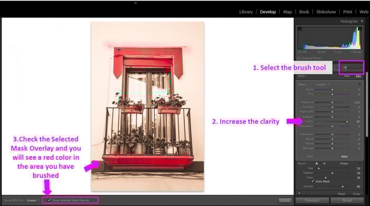Image resolution: width=370 pixels, height=206 pixels.
Task: Toggle Show Selected Mask Overlay checkbox
Action: click(x=49, y=200)
